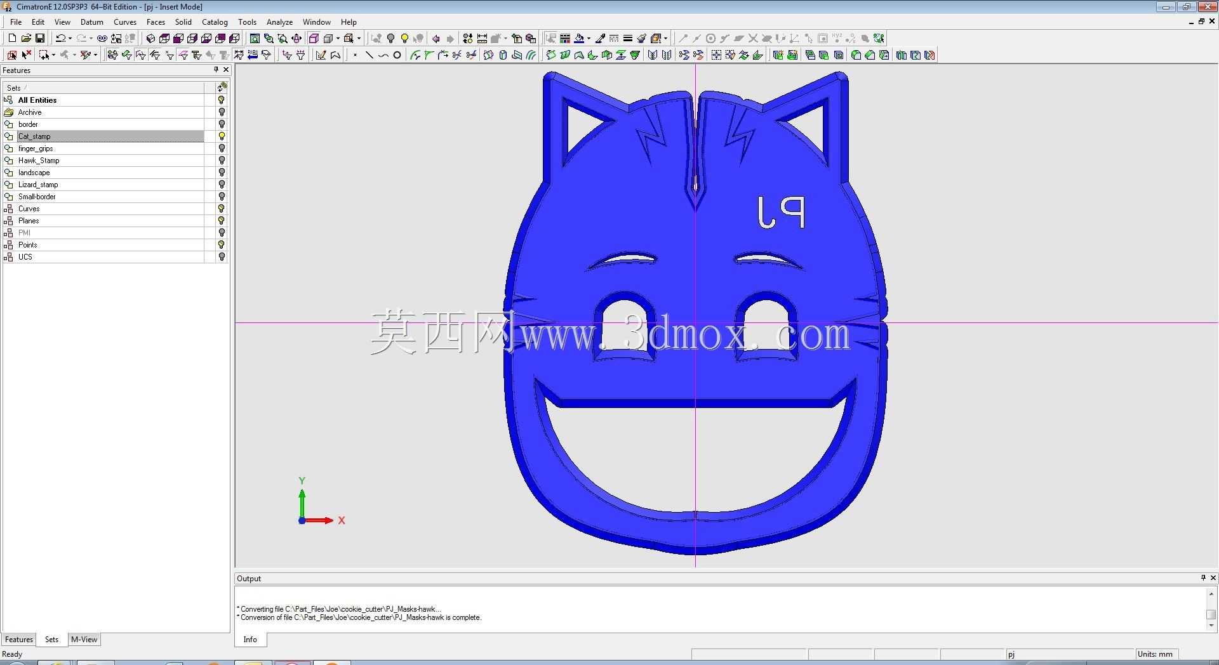The width and height of the screenshot is (1219, 665).
Task: Save the part with the floppy disk icon
Action: [x=39, y=38]
